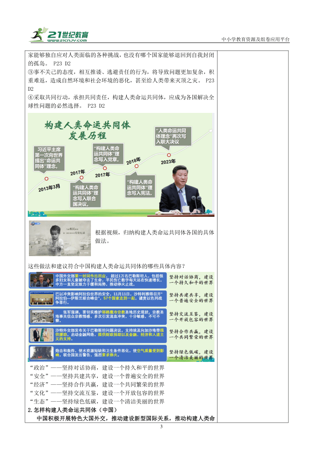The height and width of the screenshot is (456, 323).
Task: Click the line beginning “文化”——坚持交流互鉴
Action: 97,393
